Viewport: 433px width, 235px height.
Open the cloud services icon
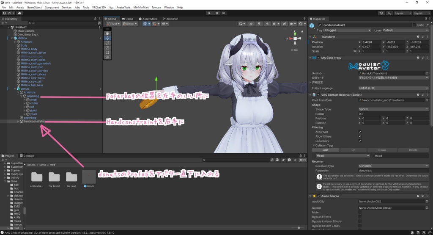[x=19, y=13]
